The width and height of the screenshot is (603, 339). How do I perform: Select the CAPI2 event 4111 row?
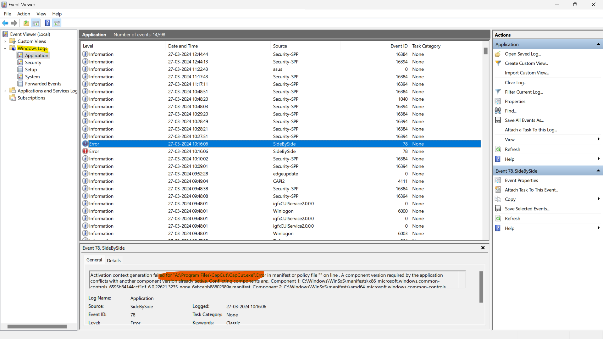(x=281, y=181)
